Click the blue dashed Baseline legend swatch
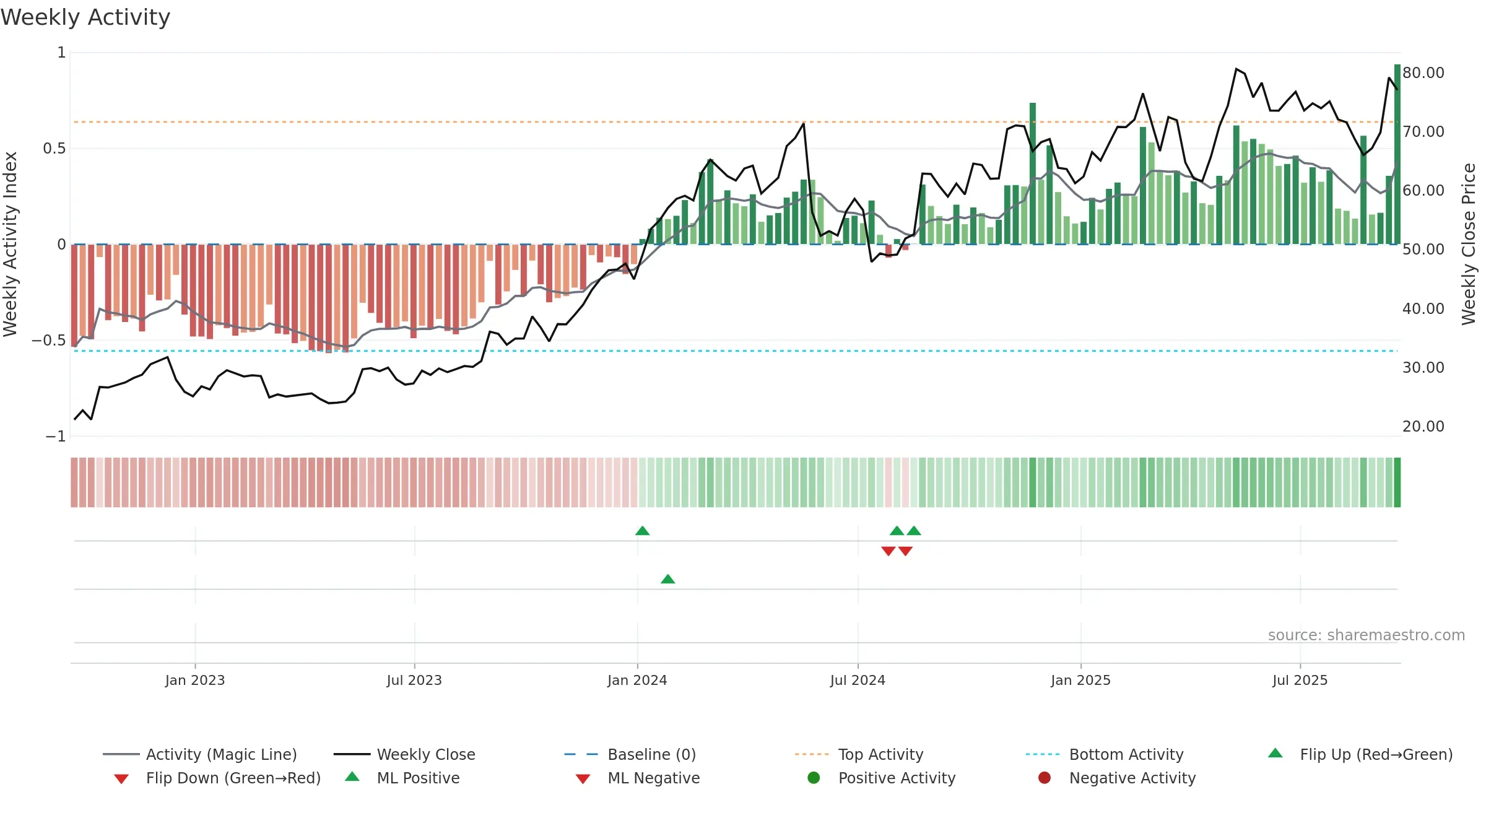Viewport: 1486px width, 836px height. point(581,754)
